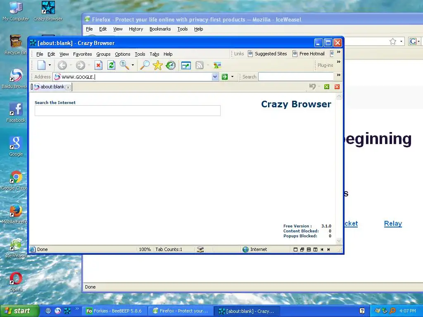Image resolution: width=423 pixels, height=317 pixels.
Task: Click the magnifier icon in system tray
Action: click(392, 311)
